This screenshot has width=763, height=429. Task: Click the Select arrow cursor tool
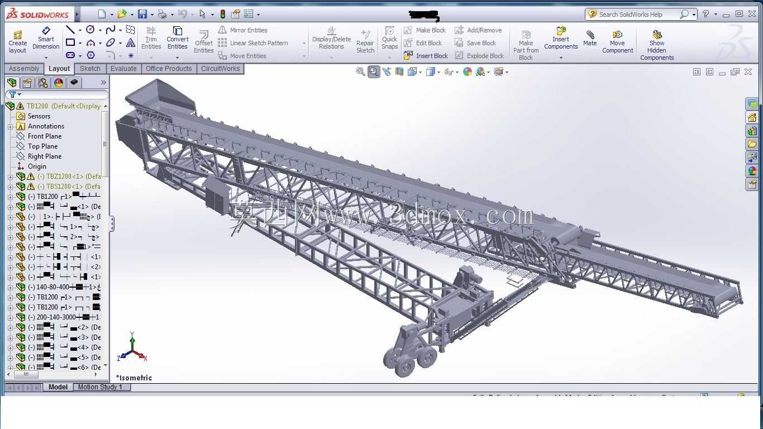pyautogui.click(x=202, y=14)
